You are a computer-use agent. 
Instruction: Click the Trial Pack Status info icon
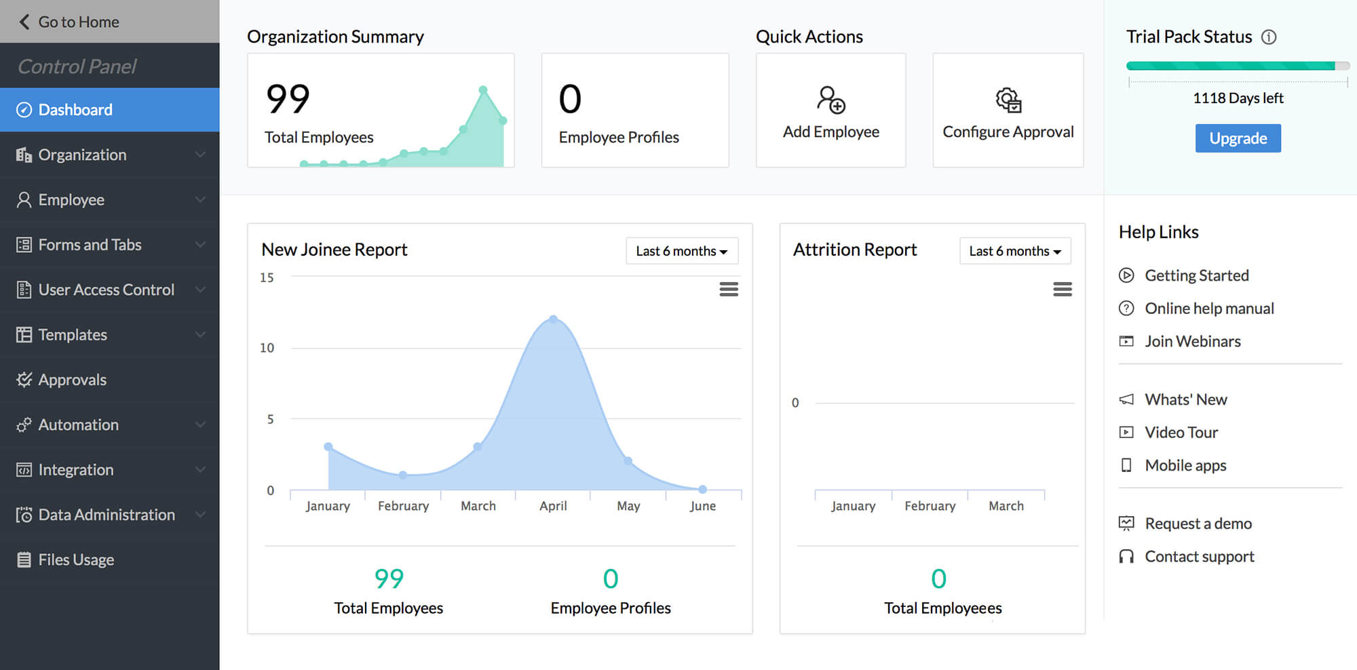tap(1269, 37)
